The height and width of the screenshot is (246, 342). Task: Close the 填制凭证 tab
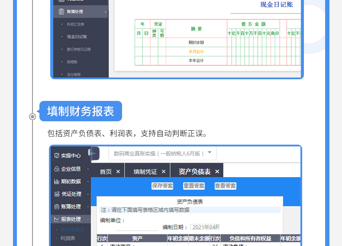click(164, 172)
